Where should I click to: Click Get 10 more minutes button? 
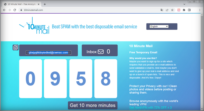[x=93, y=105]
